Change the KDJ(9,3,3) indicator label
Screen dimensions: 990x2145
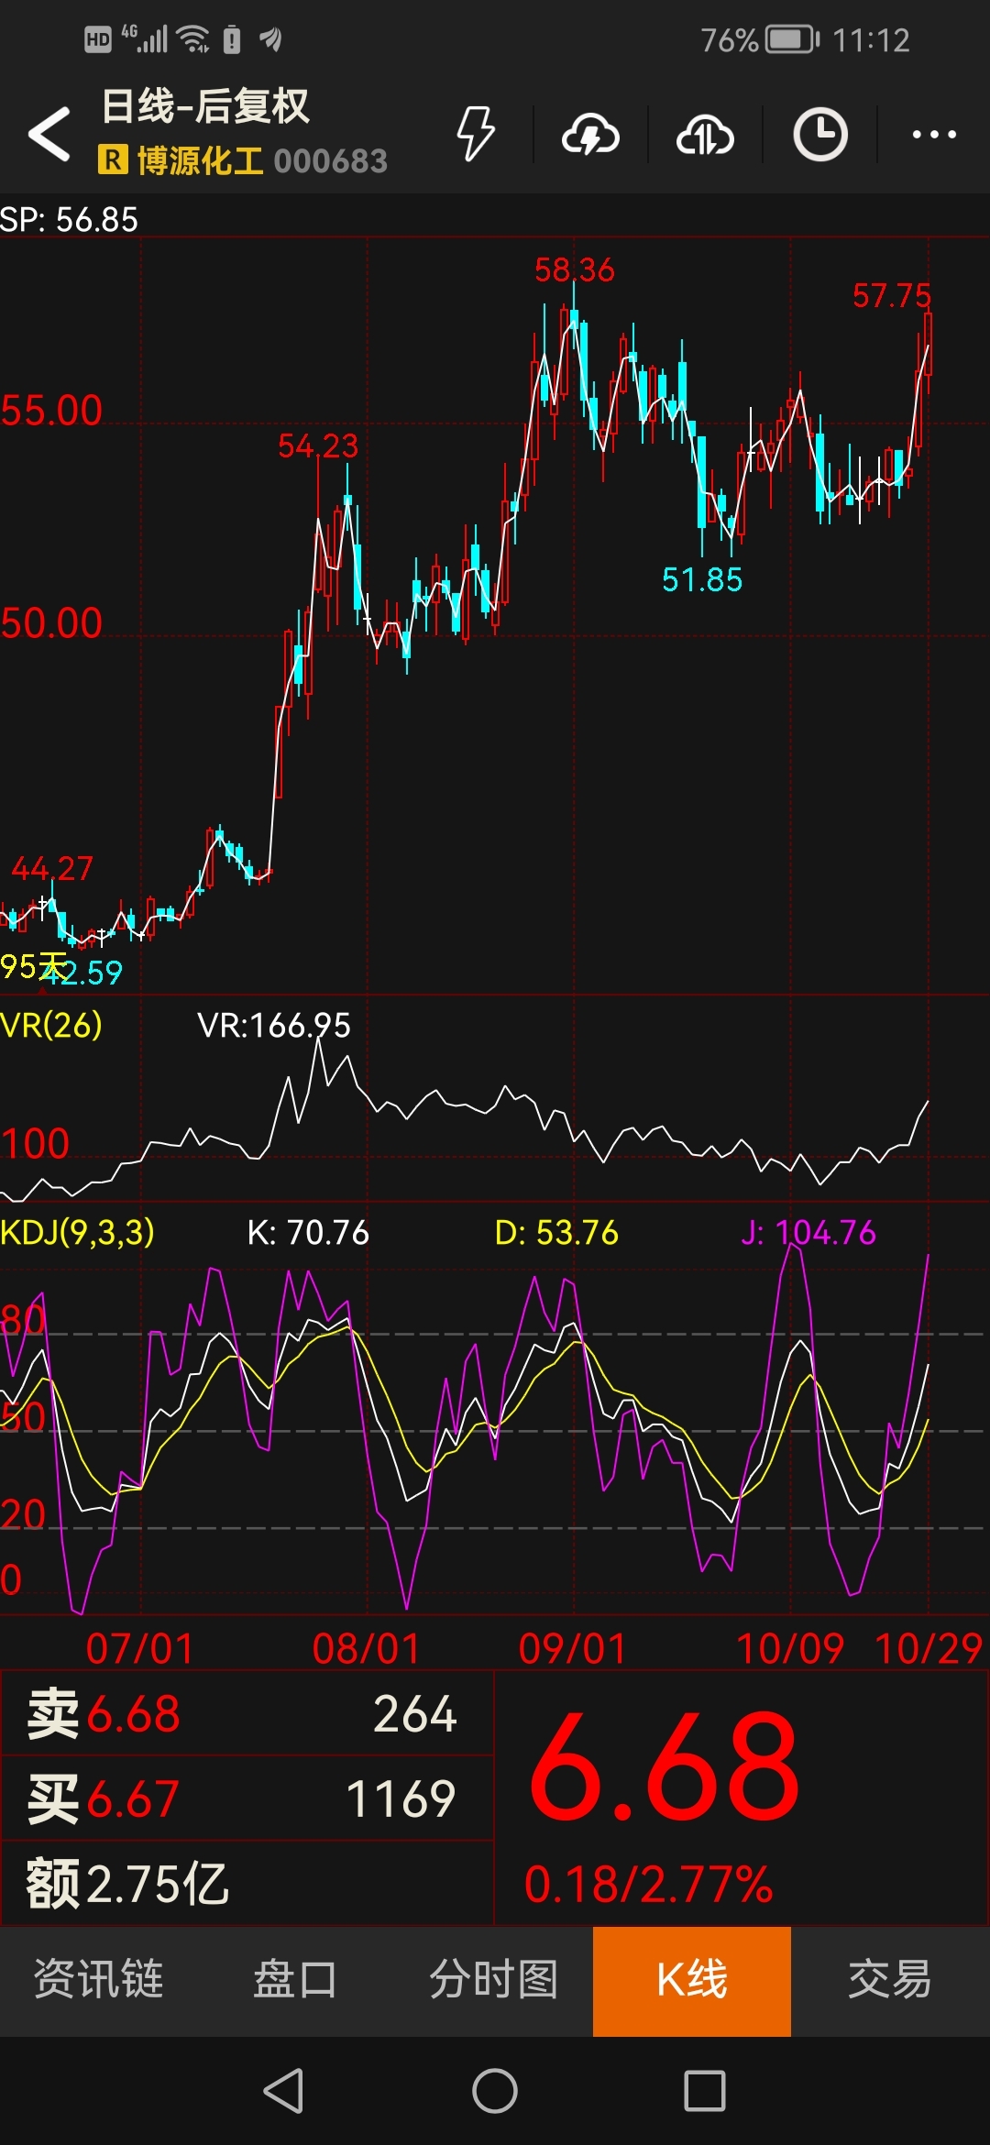[x=78, y=1233]
